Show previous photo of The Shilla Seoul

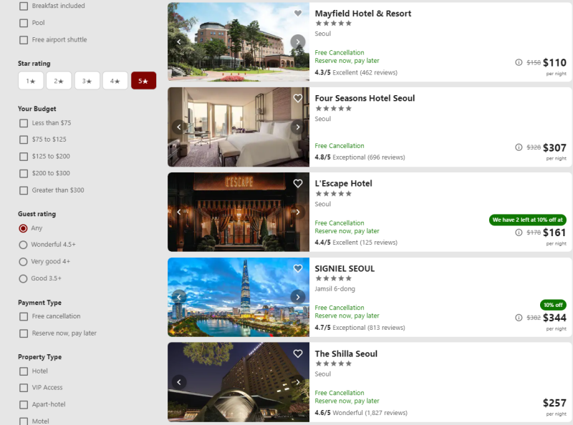178,382
